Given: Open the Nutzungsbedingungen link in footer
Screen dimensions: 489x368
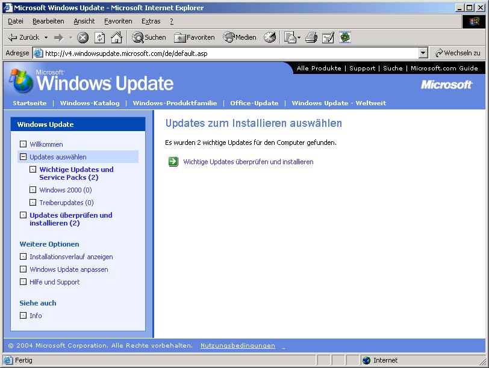Looking at the screenshot, I should 237,346.
